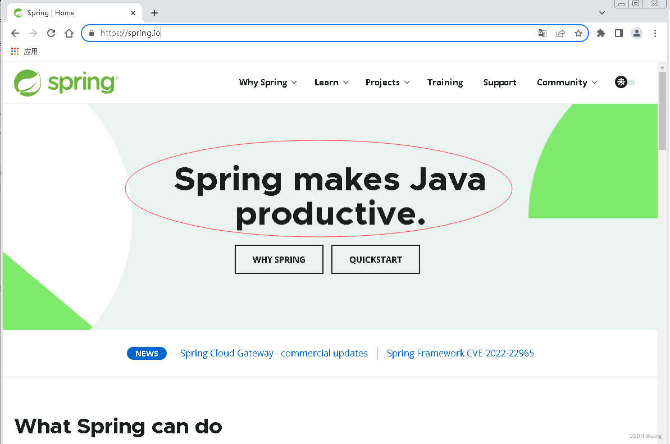Open Spring Framework CVE-2022-22965 link
Screen dimensions: 670x444
(460, 353)
